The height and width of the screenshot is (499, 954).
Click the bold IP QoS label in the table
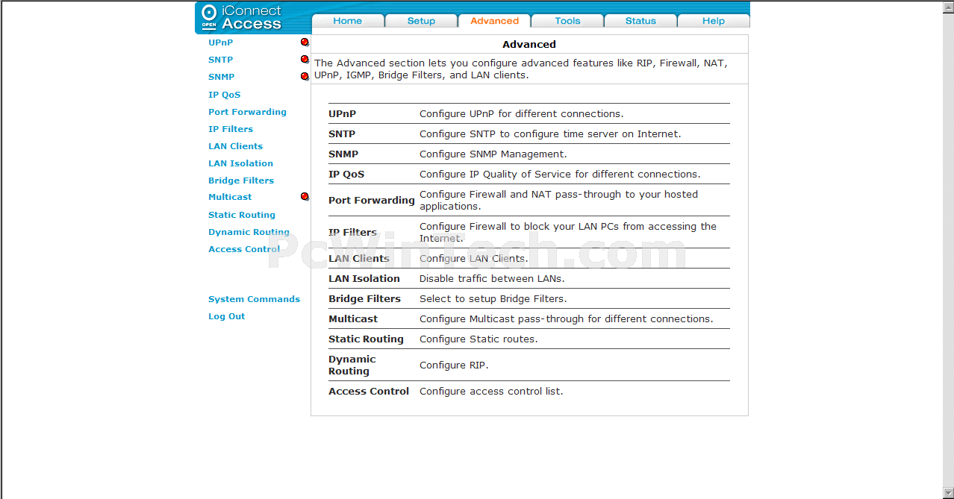pyautogui.click(x=346, y=175)
